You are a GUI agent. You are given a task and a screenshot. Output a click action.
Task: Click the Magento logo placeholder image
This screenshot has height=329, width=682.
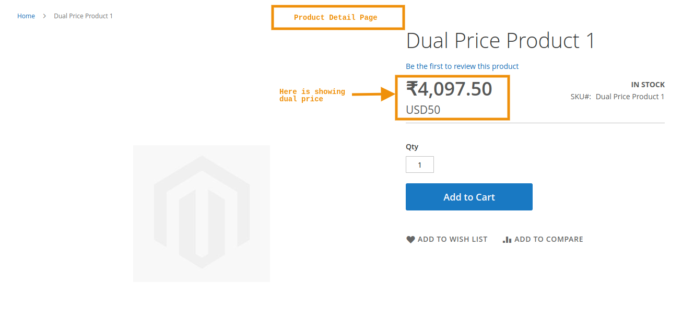tap(202, 213)
